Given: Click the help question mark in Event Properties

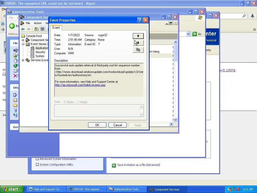Looking at the screenshot, I should pyautogui.click(x=140, y=20).
